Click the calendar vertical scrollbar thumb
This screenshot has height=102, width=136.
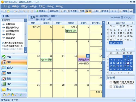(x=104, y=59)
